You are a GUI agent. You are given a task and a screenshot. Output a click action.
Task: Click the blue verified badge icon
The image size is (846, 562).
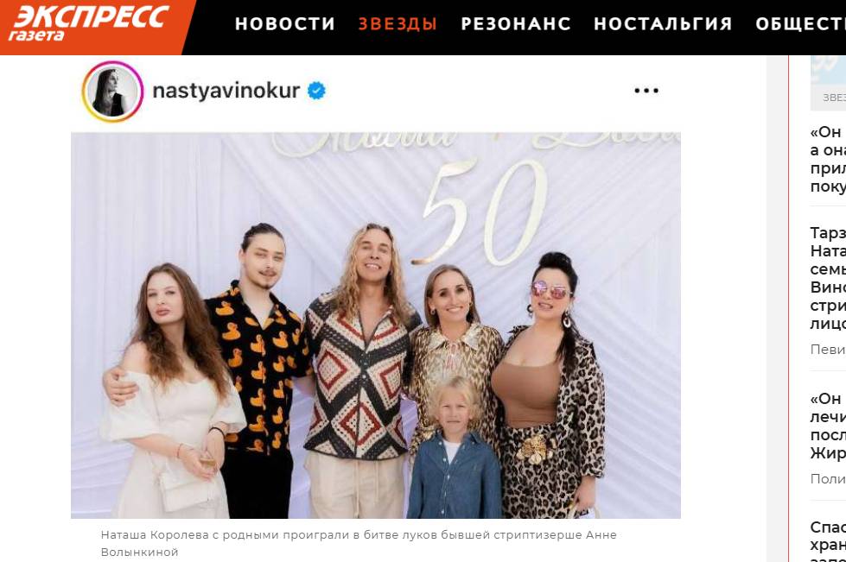(x=317, y=91)
